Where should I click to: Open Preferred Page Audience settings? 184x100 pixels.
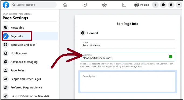tap(30, 88)
